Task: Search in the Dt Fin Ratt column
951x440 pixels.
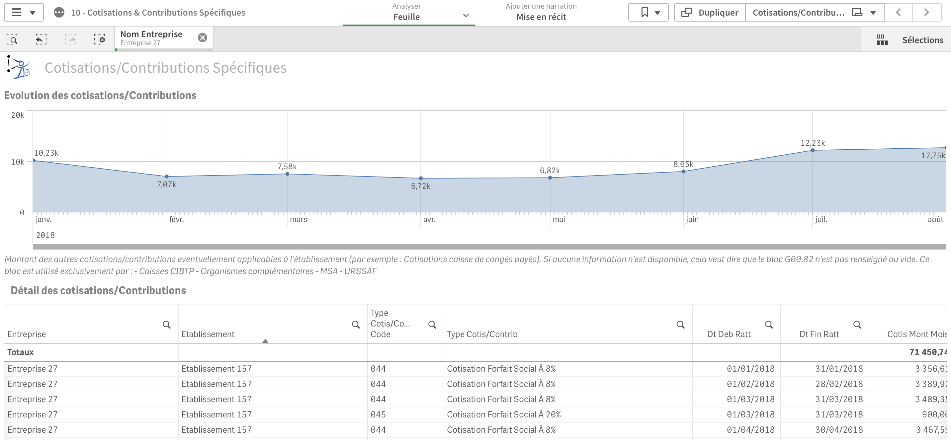Action: (857, 325)
